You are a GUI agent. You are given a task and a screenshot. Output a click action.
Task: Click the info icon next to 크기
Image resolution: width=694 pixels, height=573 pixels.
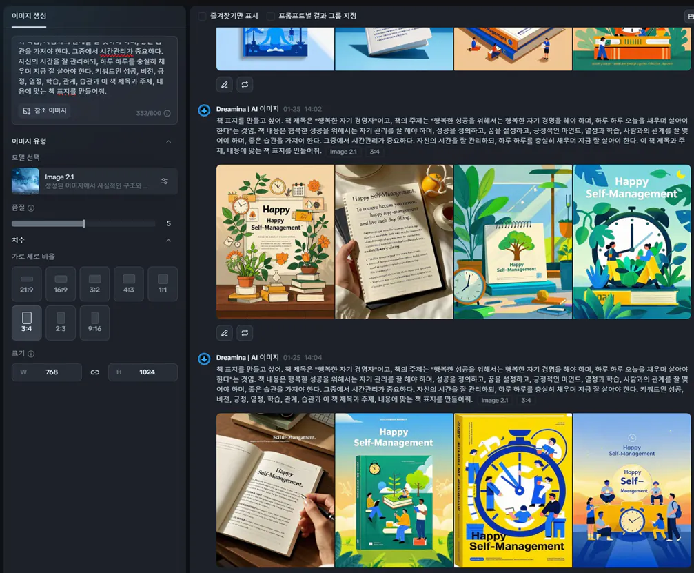pyautogui.click(x=31, y=354)
